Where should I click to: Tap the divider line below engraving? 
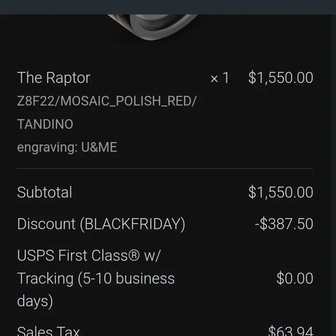pos(165,169)
